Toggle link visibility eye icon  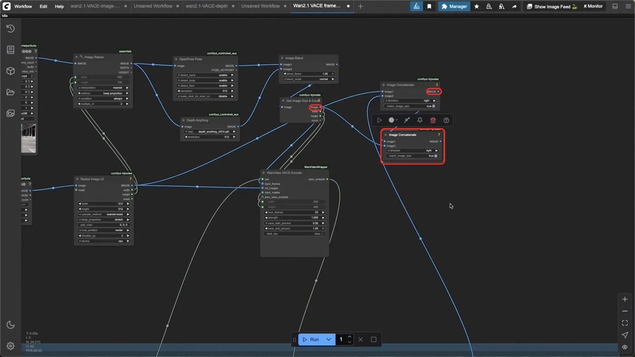pyautogui.click(x=625, y=347)
